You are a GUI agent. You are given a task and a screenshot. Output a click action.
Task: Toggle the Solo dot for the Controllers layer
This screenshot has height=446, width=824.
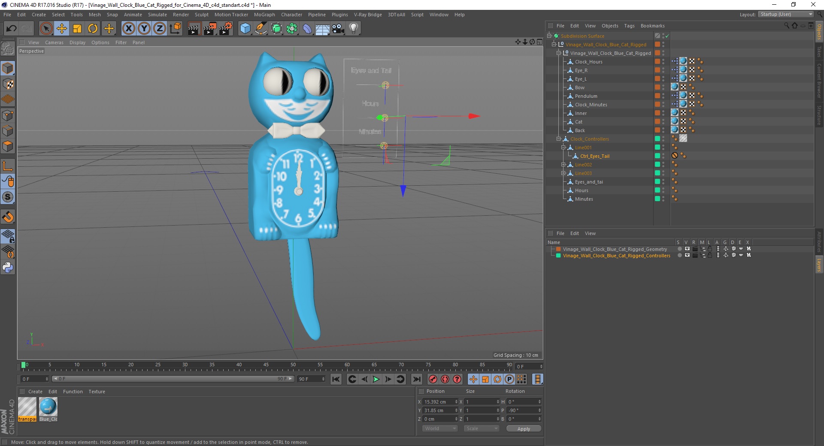coord(679,255)
